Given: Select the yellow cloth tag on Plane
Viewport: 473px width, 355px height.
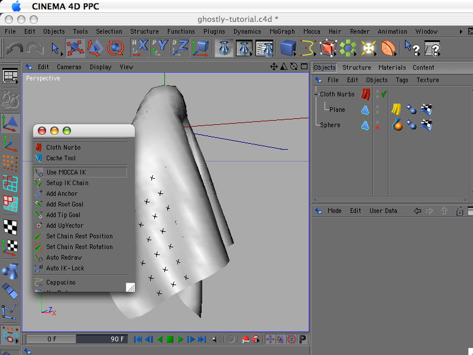Looking at the screenshot, I should pyautogui.click(x=397, y=109).
